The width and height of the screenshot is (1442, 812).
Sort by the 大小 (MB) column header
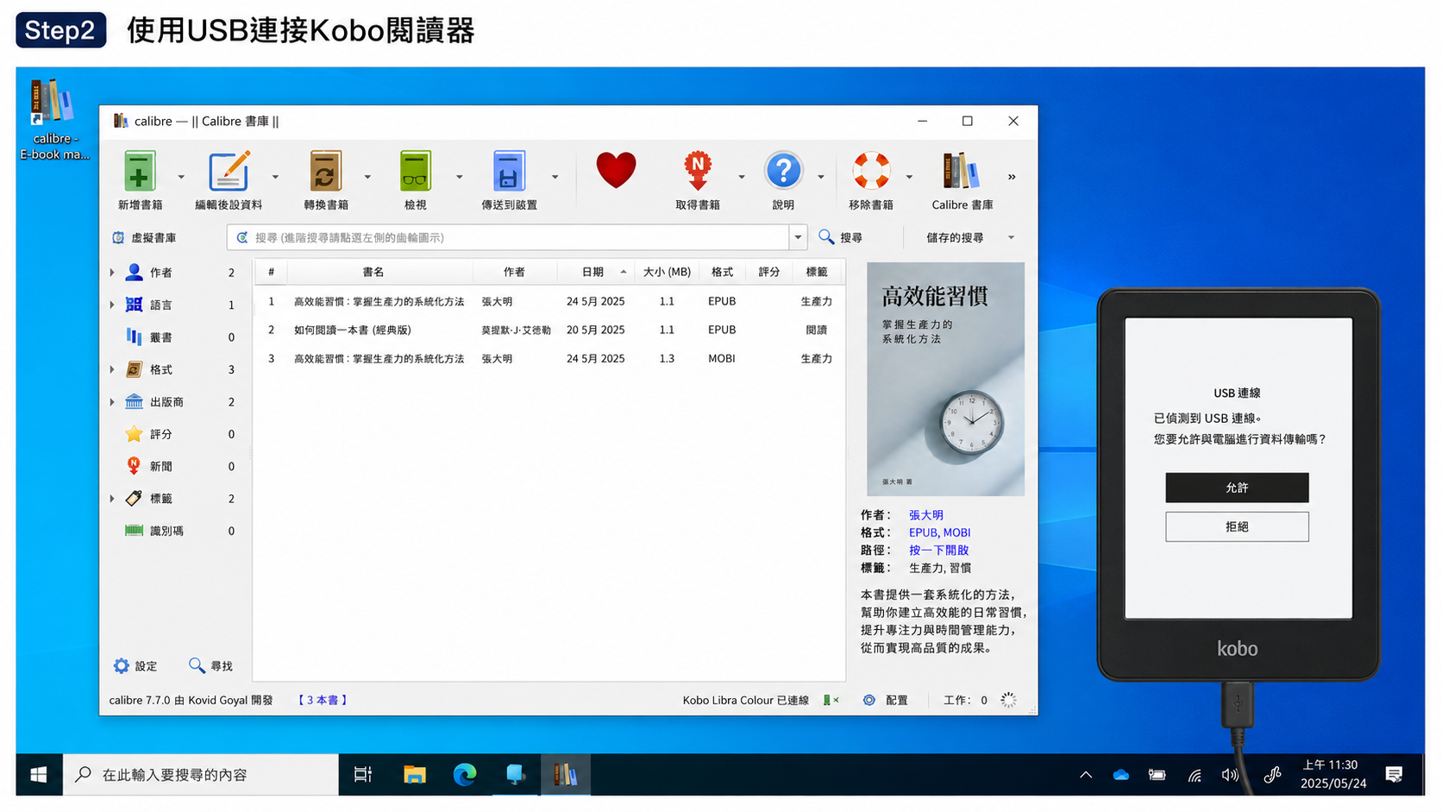coord(667,272)
